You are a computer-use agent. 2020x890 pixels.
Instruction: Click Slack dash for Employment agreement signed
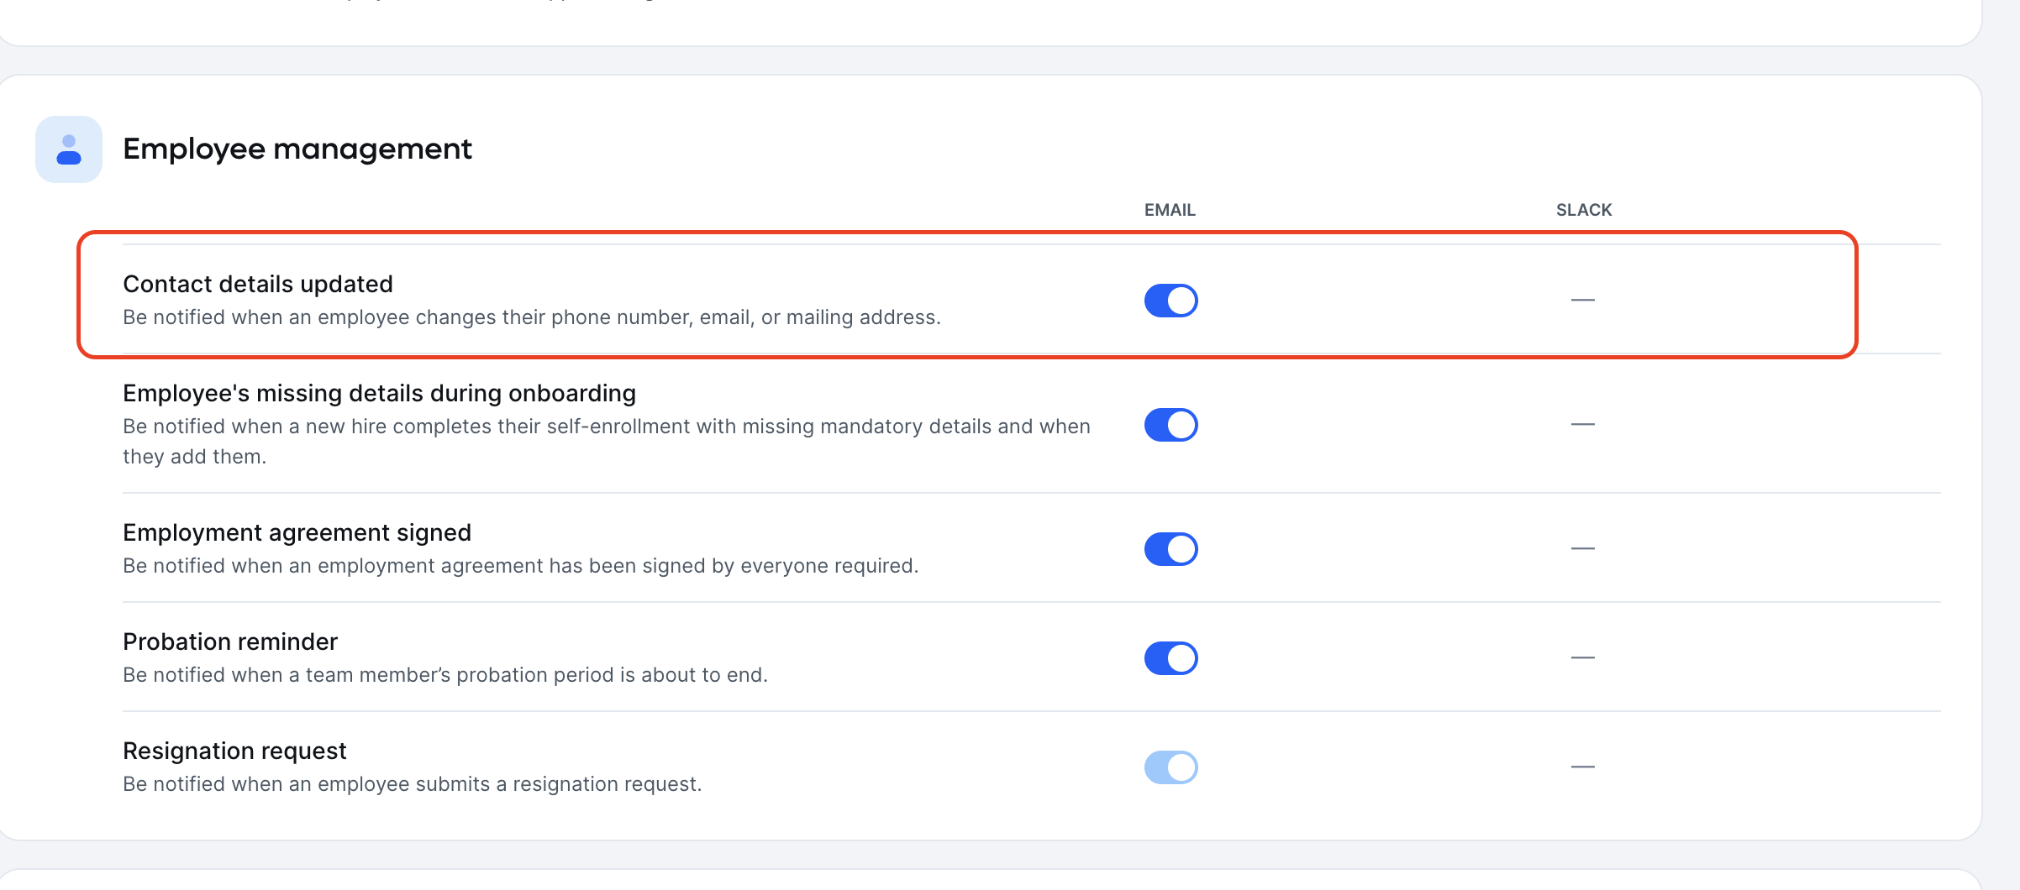pos(1583,548)
